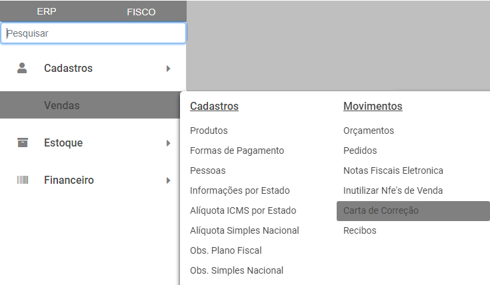Click the Cadastros person icon
This screenshot has height=285, width=490.
point(23,68)
